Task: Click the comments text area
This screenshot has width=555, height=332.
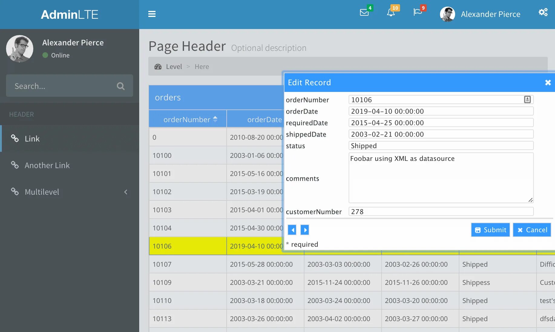Action: point(441,178)
